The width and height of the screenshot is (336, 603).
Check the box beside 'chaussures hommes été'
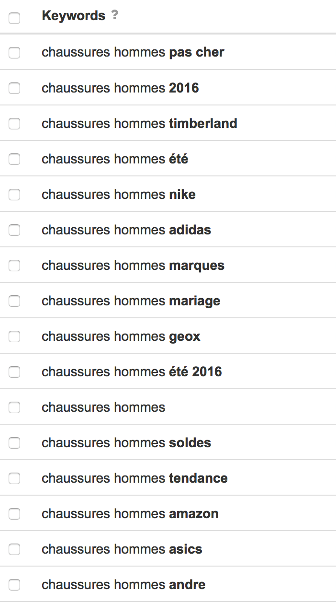click(x=14, y=159)
